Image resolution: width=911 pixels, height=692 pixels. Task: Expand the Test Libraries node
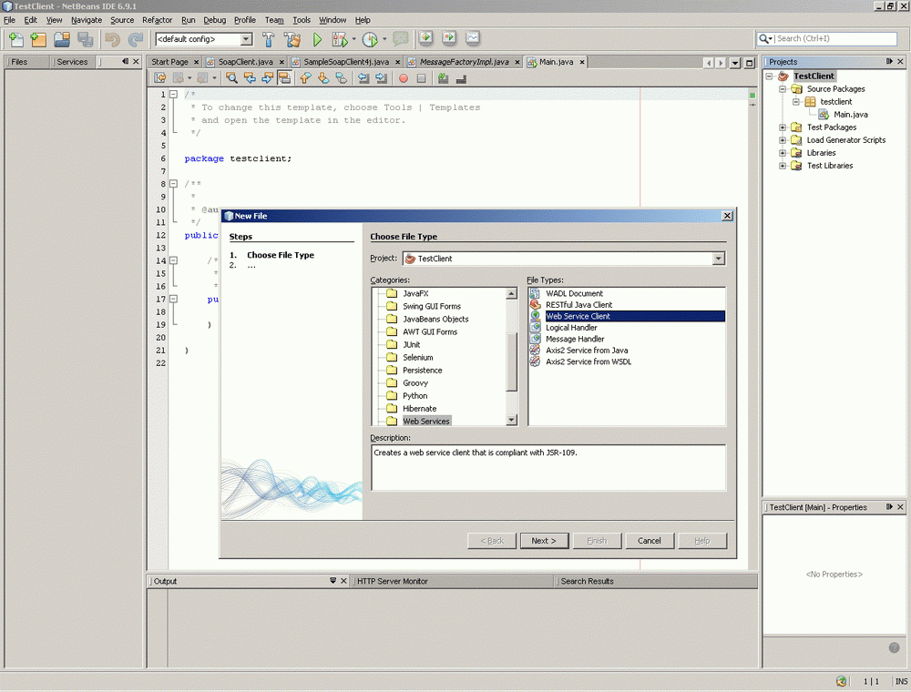[x=783, y=166]
